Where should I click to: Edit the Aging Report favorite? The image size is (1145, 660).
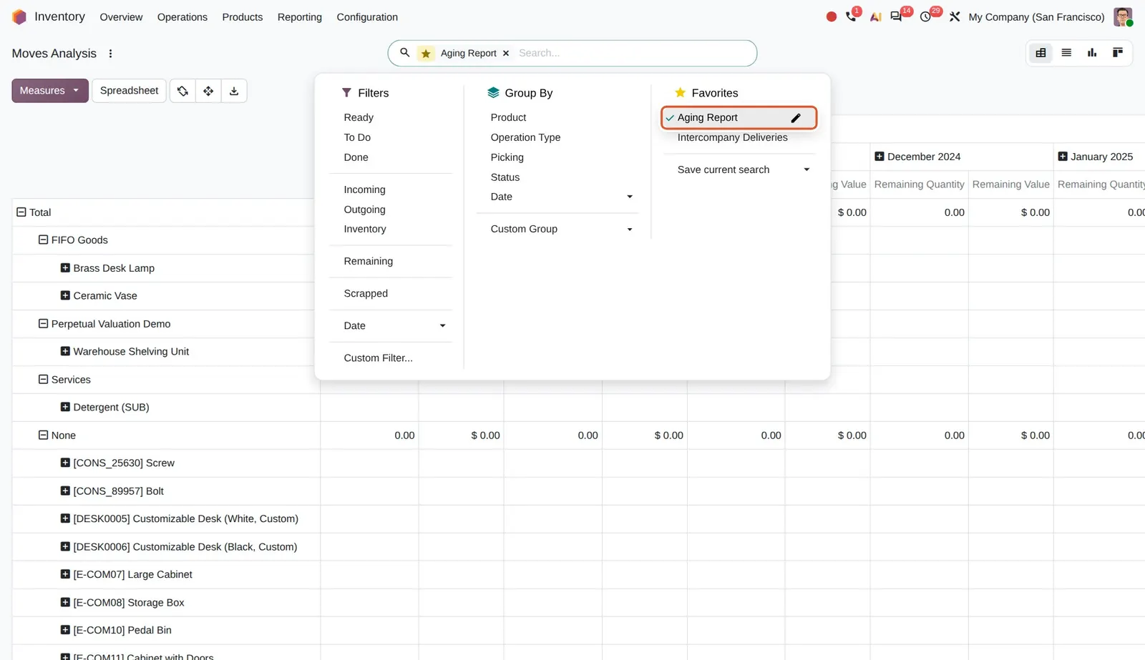click(x=796, y=118)
